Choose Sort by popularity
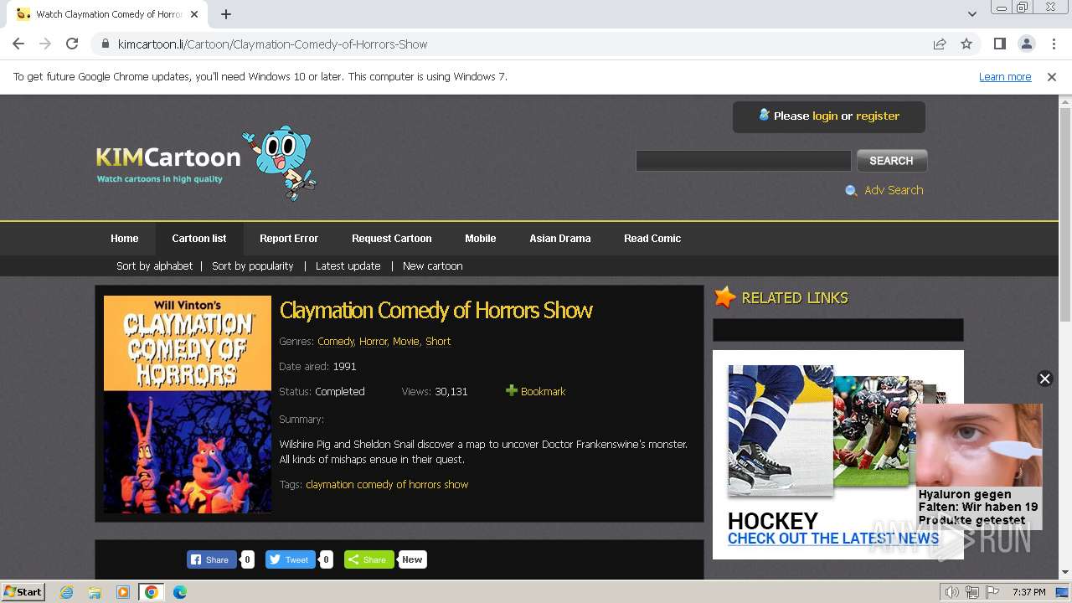1072x603 pixels. coord(253,265)
